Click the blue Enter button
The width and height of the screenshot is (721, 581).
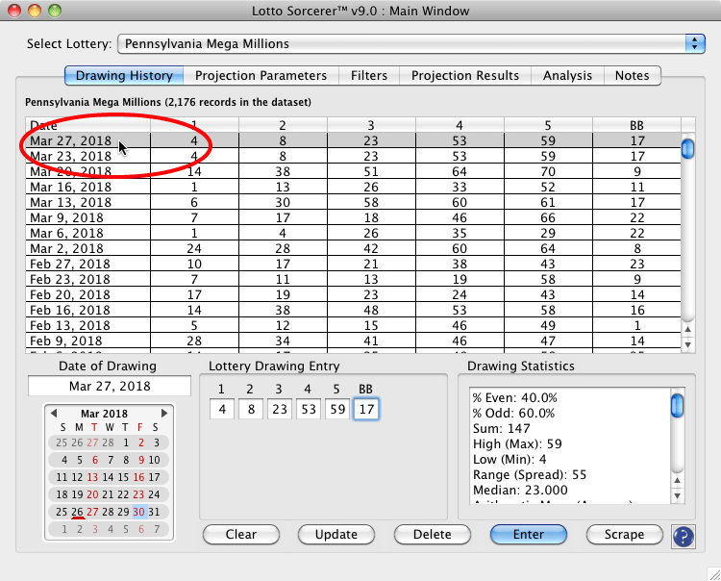[x=529, y=535]
